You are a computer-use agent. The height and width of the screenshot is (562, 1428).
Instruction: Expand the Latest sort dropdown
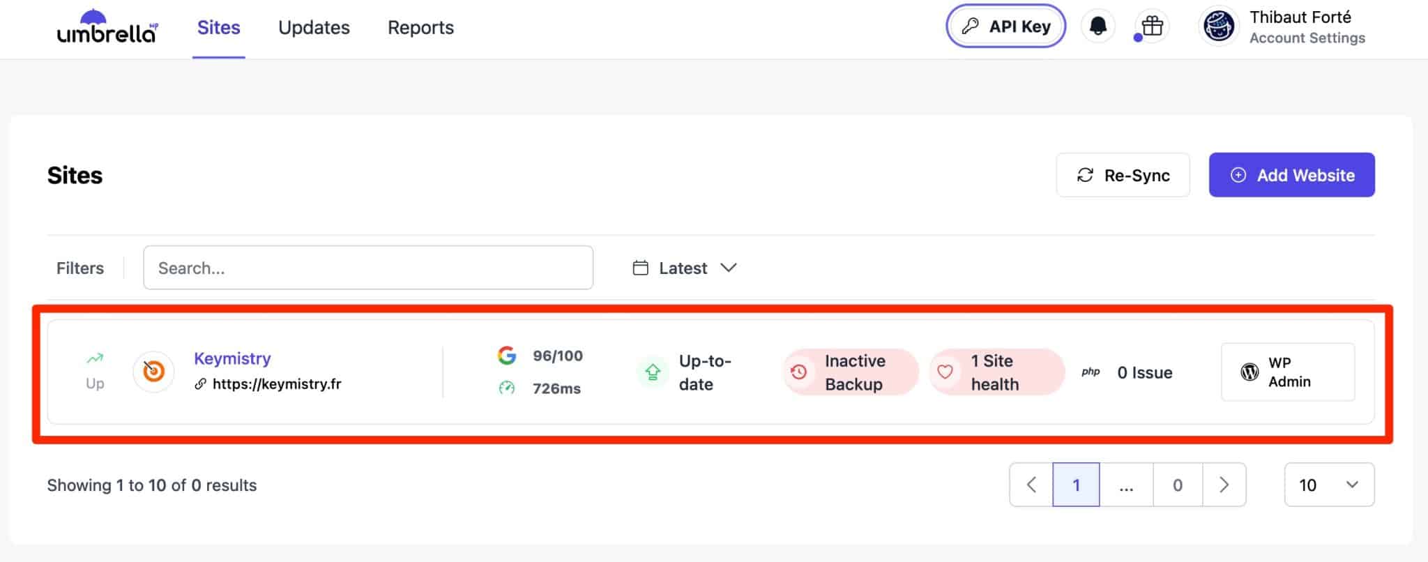tap(685, 268)
